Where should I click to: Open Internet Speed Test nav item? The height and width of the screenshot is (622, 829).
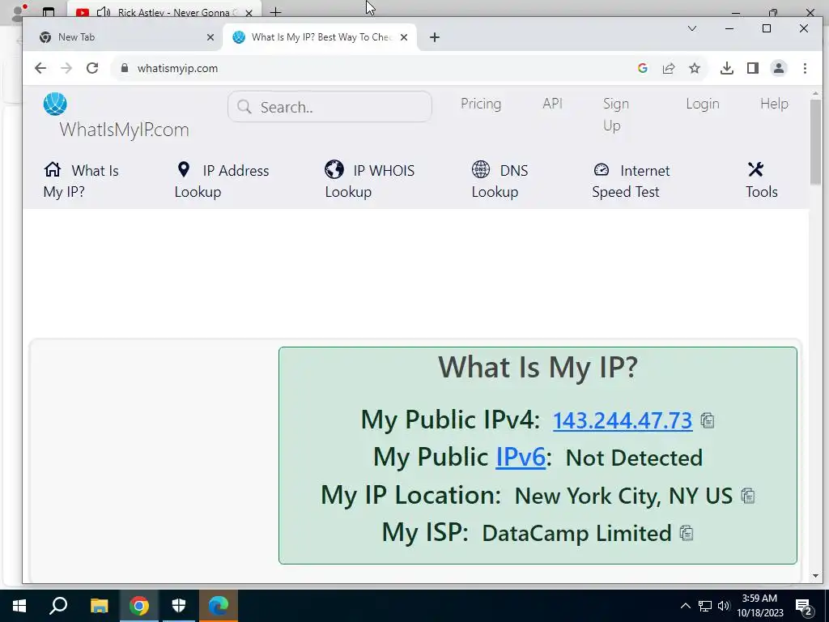pyautogui.click(x=631, y=181)
